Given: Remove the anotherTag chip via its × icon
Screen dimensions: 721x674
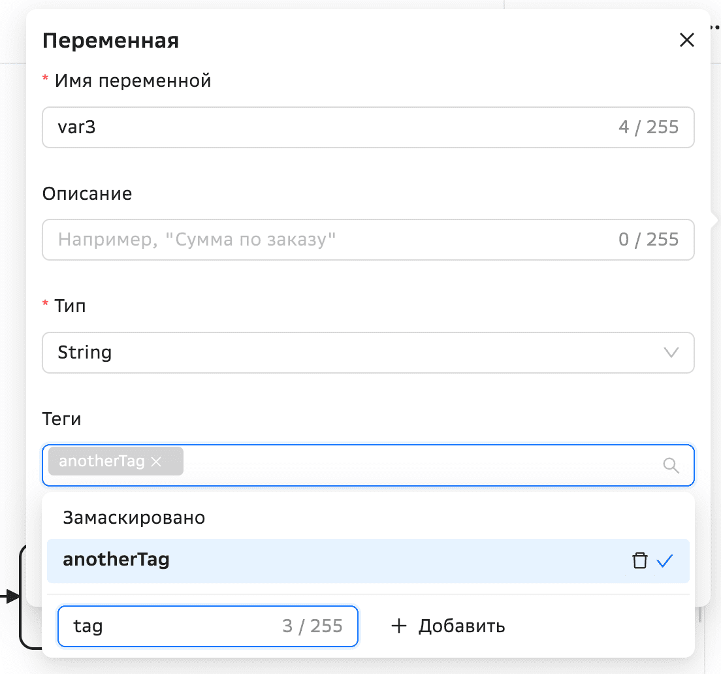Looking at the screenshot, I should tap(157, 461).
